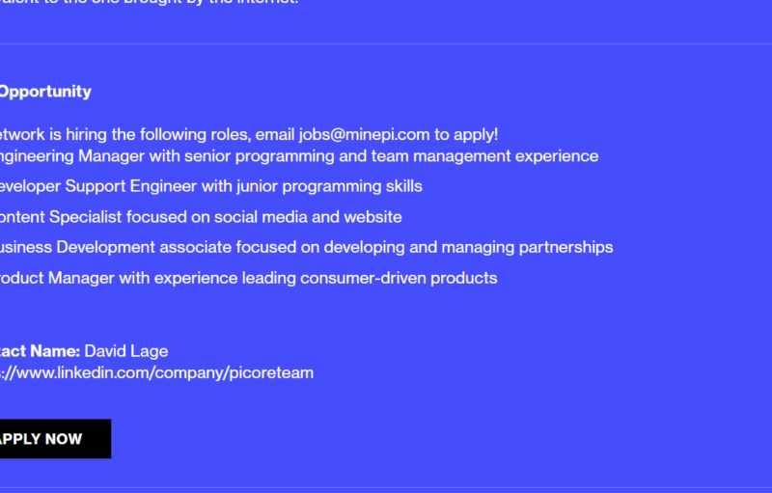
Task: Click the cut-off text line at top
Action: point(150,3)
